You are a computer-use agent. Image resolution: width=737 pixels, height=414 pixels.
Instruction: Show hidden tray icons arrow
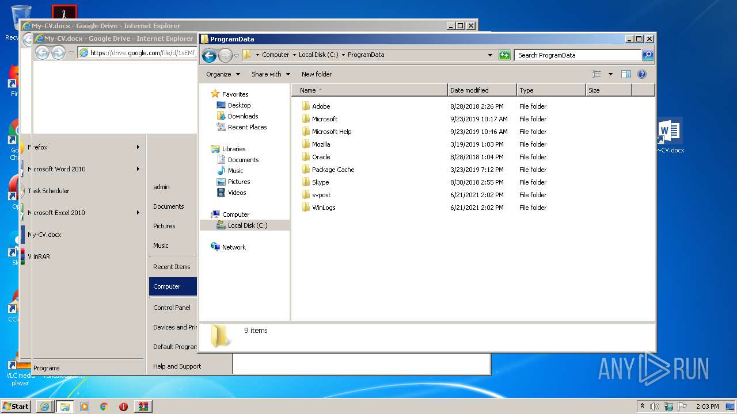[x=642, y=407]
